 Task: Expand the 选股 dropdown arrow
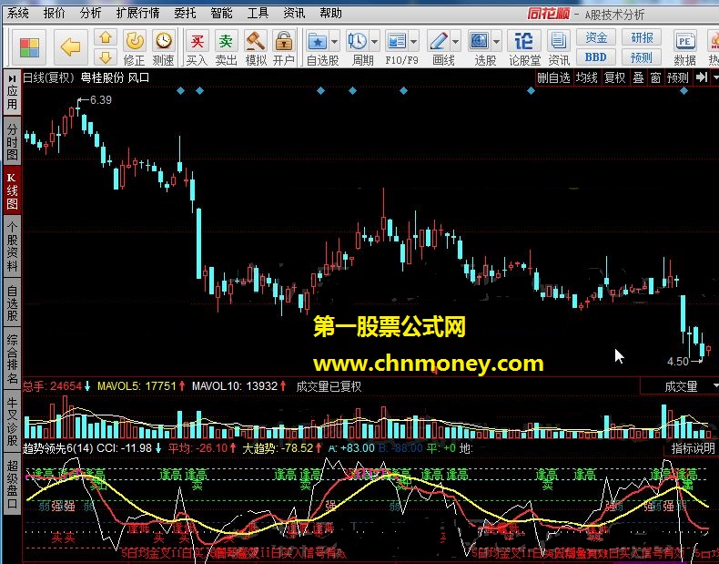click(497, 42)
